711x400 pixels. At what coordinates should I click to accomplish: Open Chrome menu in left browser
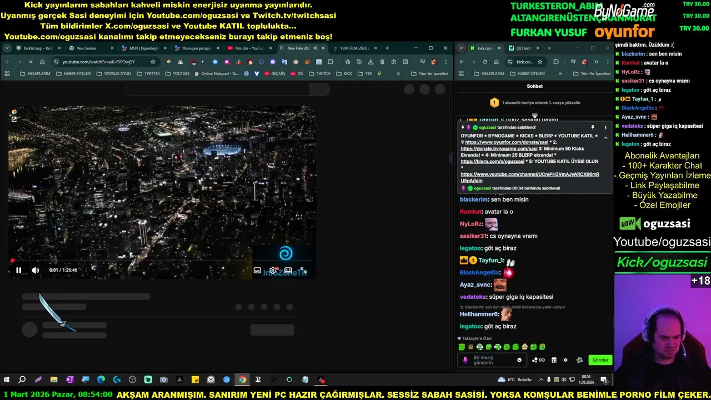pos(445,62)
